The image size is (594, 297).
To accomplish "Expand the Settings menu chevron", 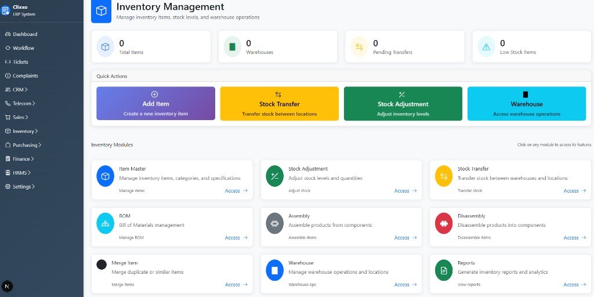I will click(33, 187).
